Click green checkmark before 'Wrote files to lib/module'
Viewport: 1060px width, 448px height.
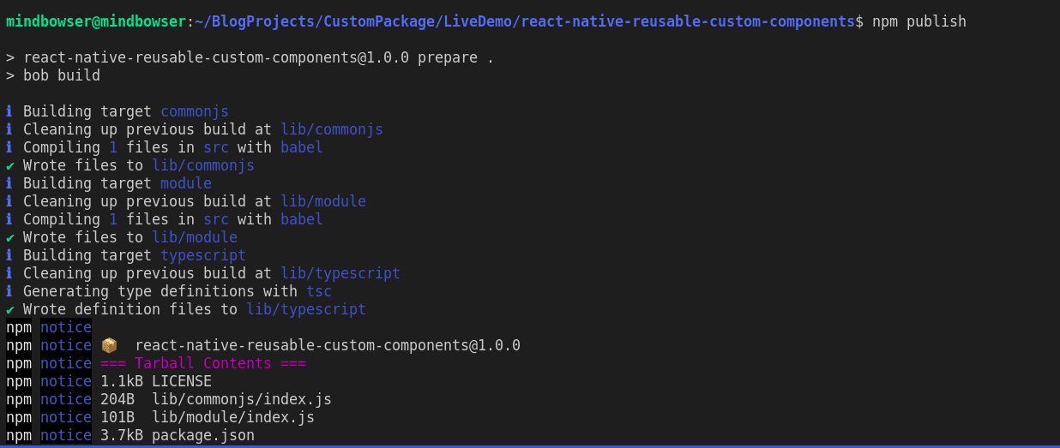tap(9, 237)
